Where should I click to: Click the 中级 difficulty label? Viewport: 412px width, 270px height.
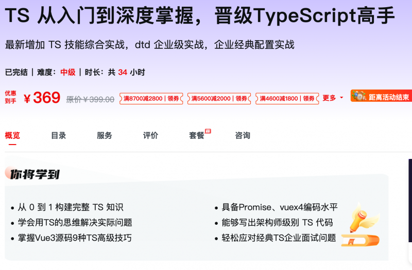pos(68,72)
